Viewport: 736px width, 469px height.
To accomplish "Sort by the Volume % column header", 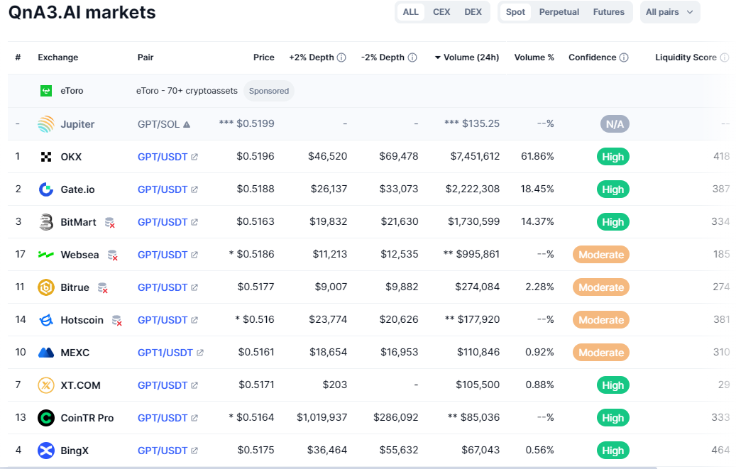I will click(x=534, y=57).
